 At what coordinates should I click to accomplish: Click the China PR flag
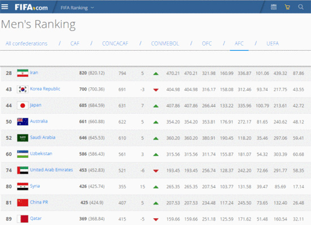click(23, 202)
